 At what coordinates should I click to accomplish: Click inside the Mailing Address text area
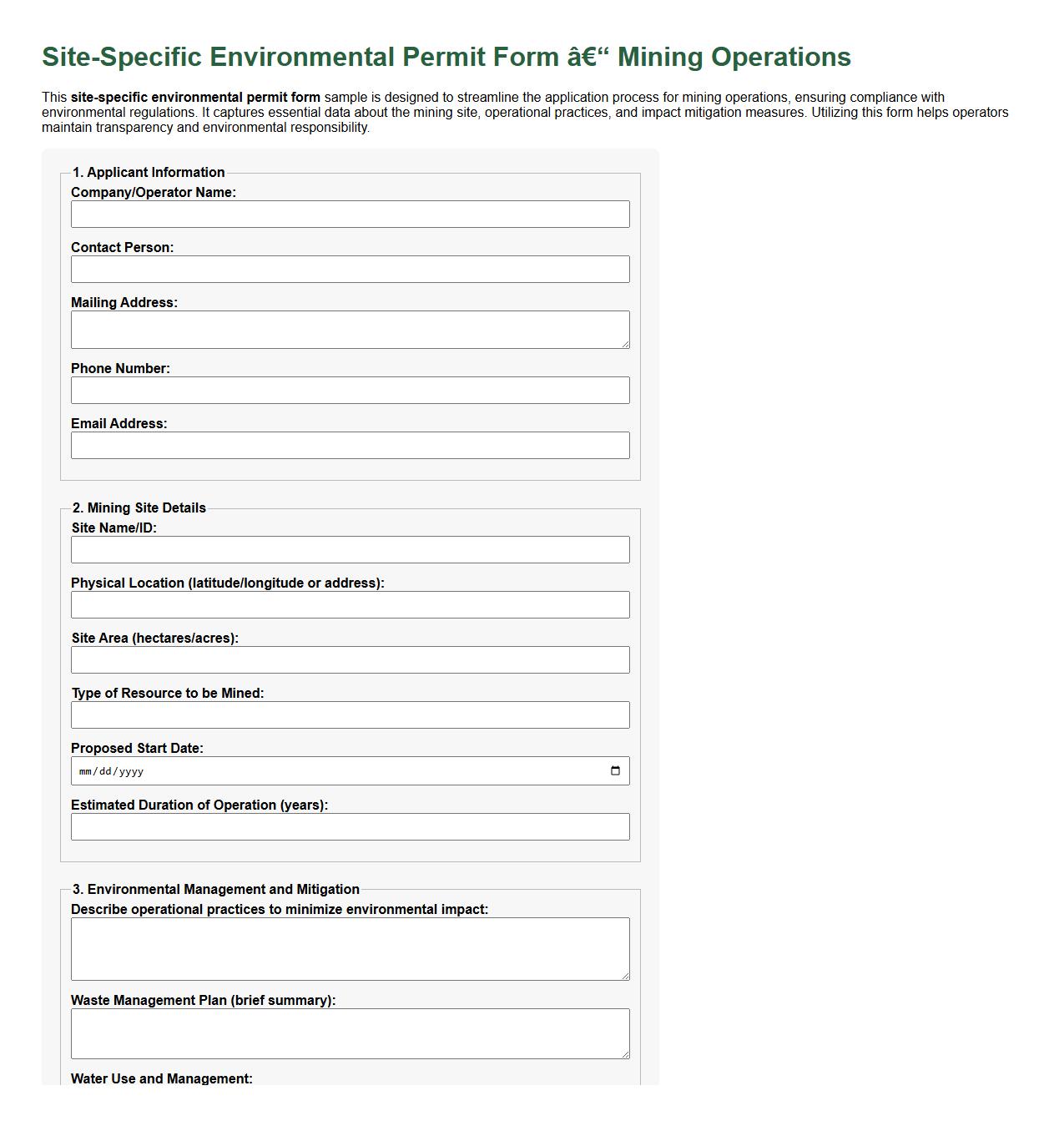pos(350,328)
